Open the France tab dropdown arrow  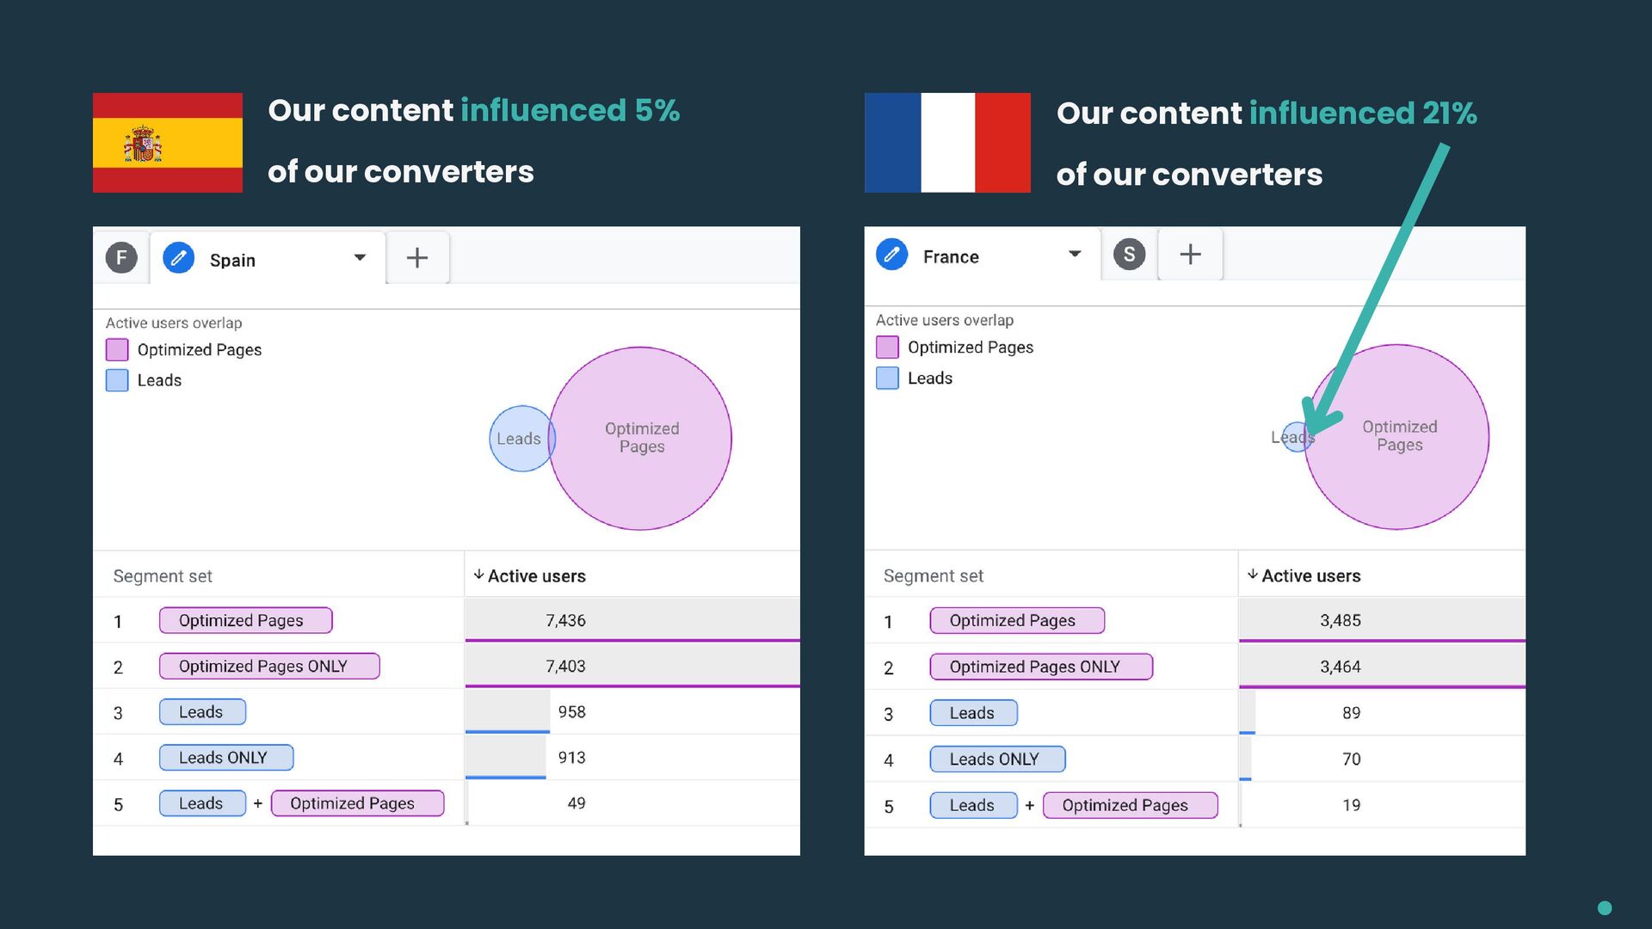coord(1075,255)
